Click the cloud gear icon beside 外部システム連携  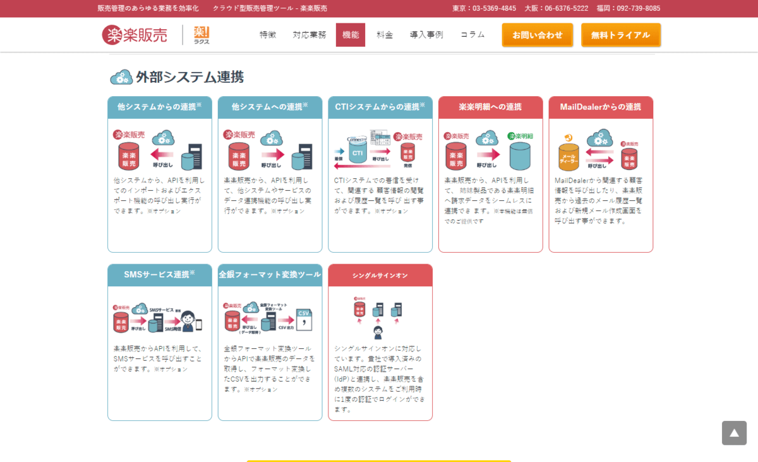[x=121, y=77]
